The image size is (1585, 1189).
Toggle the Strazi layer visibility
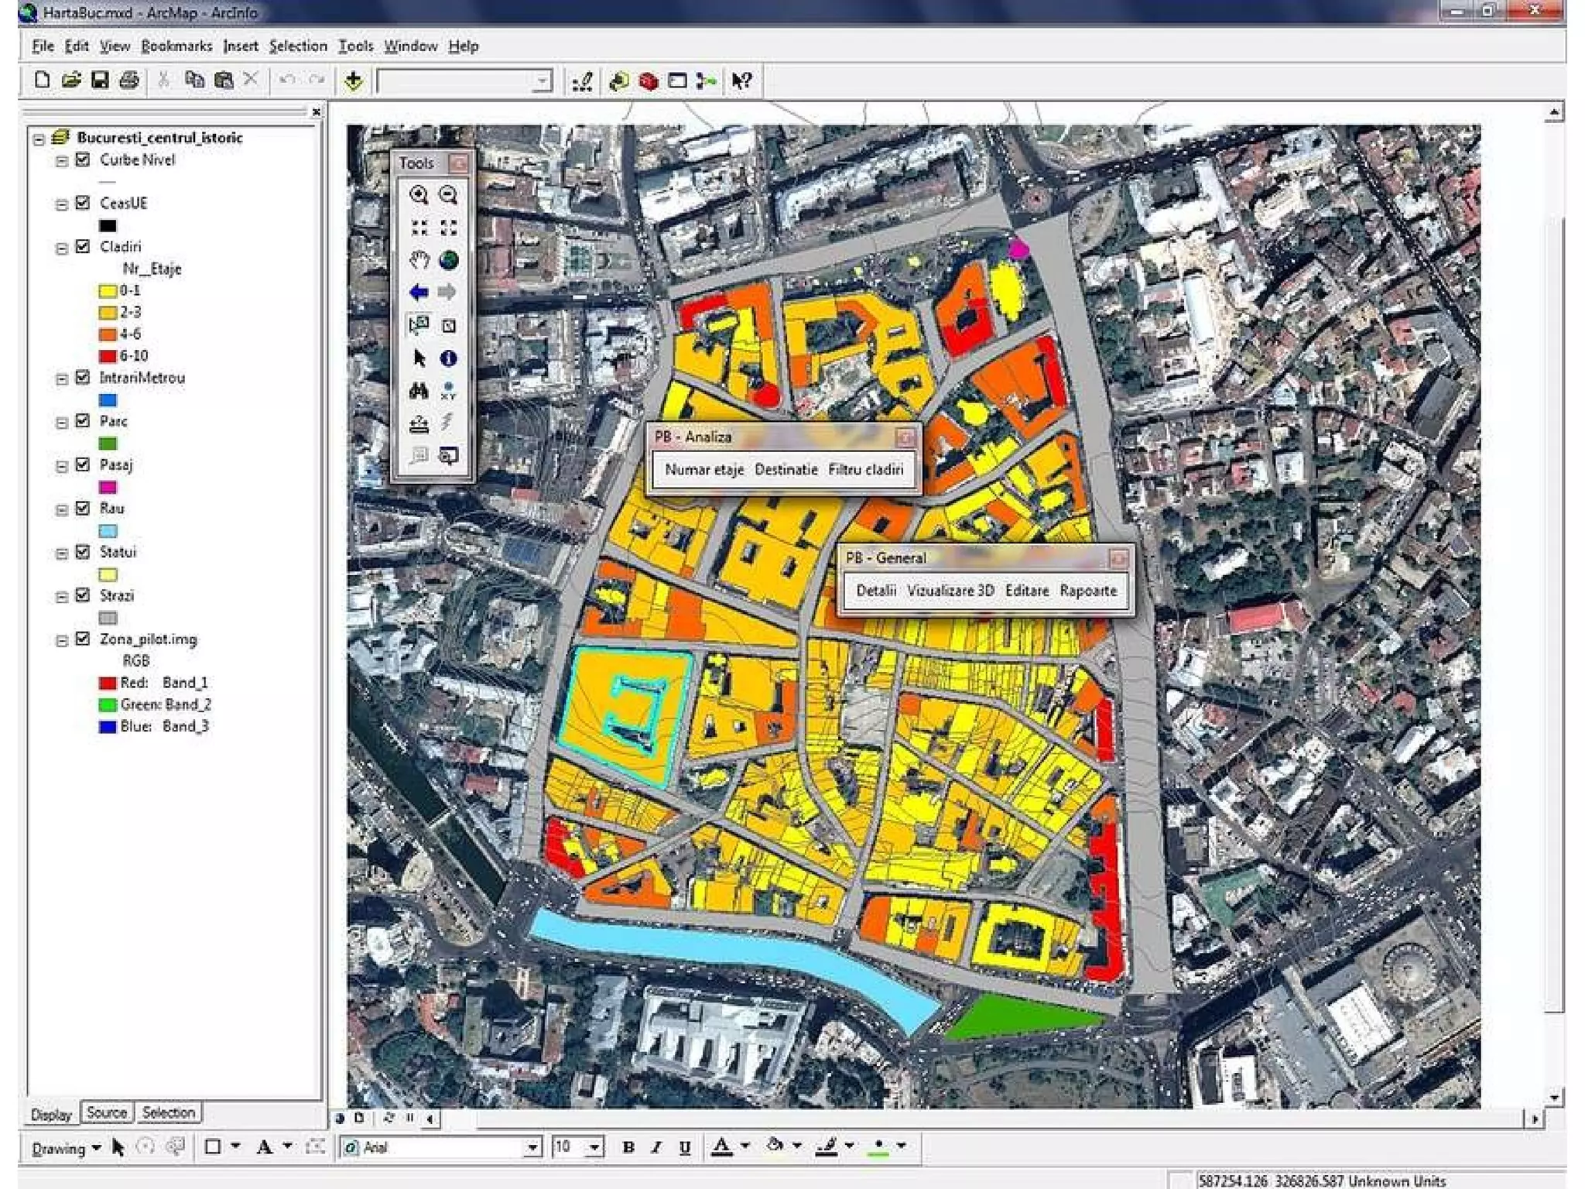[x=83, y=595]
